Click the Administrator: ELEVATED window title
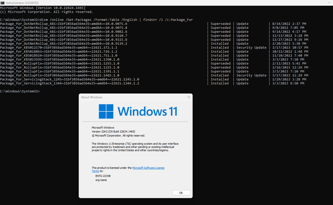The image size is (333, 205). [22, 3]
